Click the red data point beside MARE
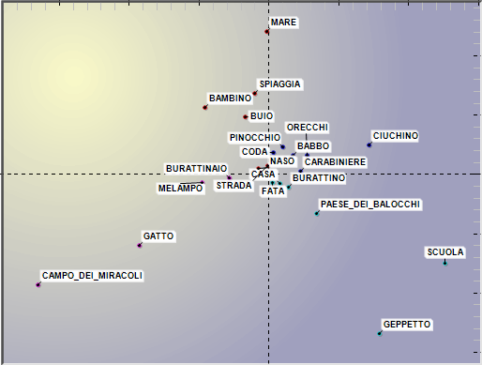Screen dimensions: 482x365 (x=266, y=31)
